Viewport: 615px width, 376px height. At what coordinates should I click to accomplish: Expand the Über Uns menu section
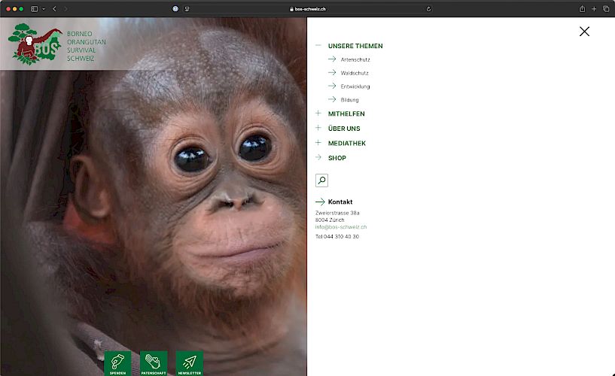coord(318,129)
